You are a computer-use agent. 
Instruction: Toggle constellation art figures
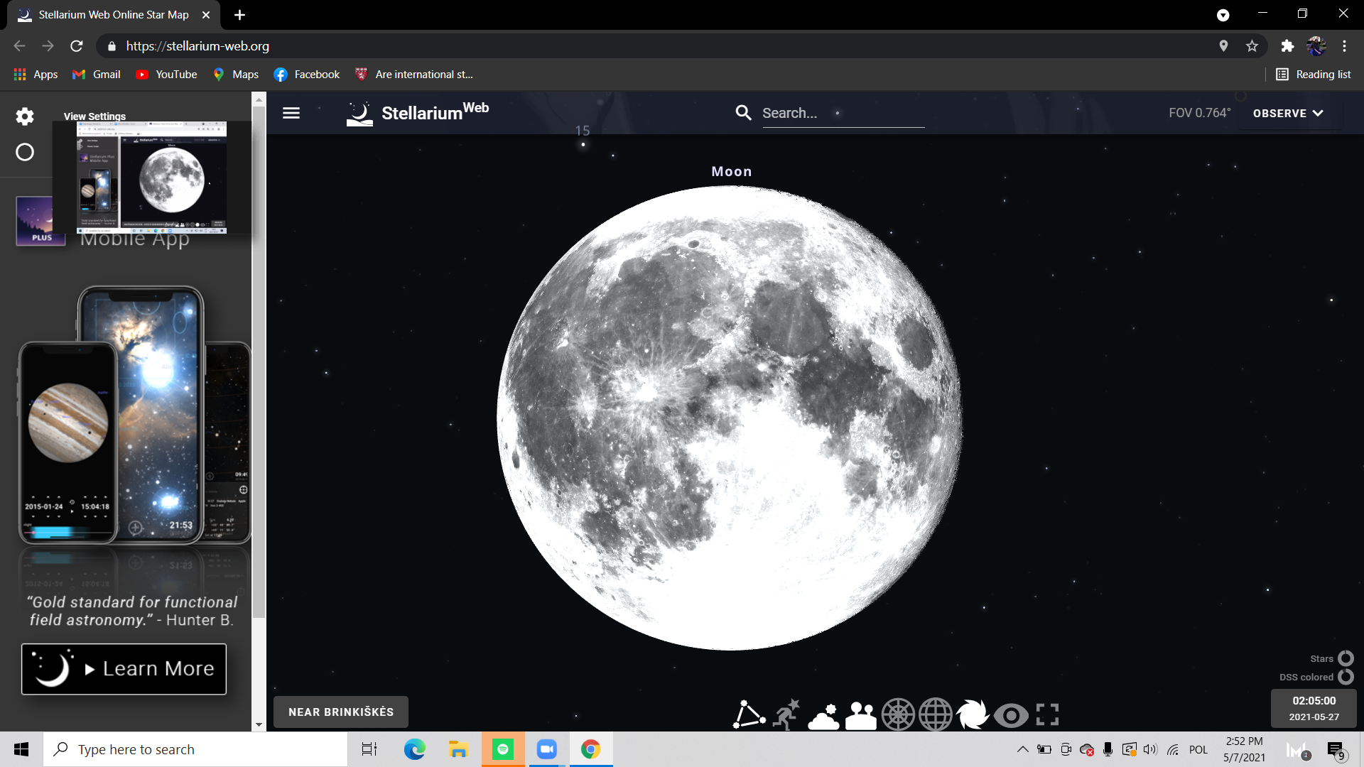point(786,714)
